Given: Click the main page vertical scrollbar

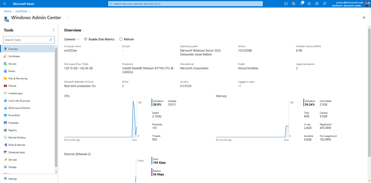Looking at the screenshot, I should coord(369,92).
